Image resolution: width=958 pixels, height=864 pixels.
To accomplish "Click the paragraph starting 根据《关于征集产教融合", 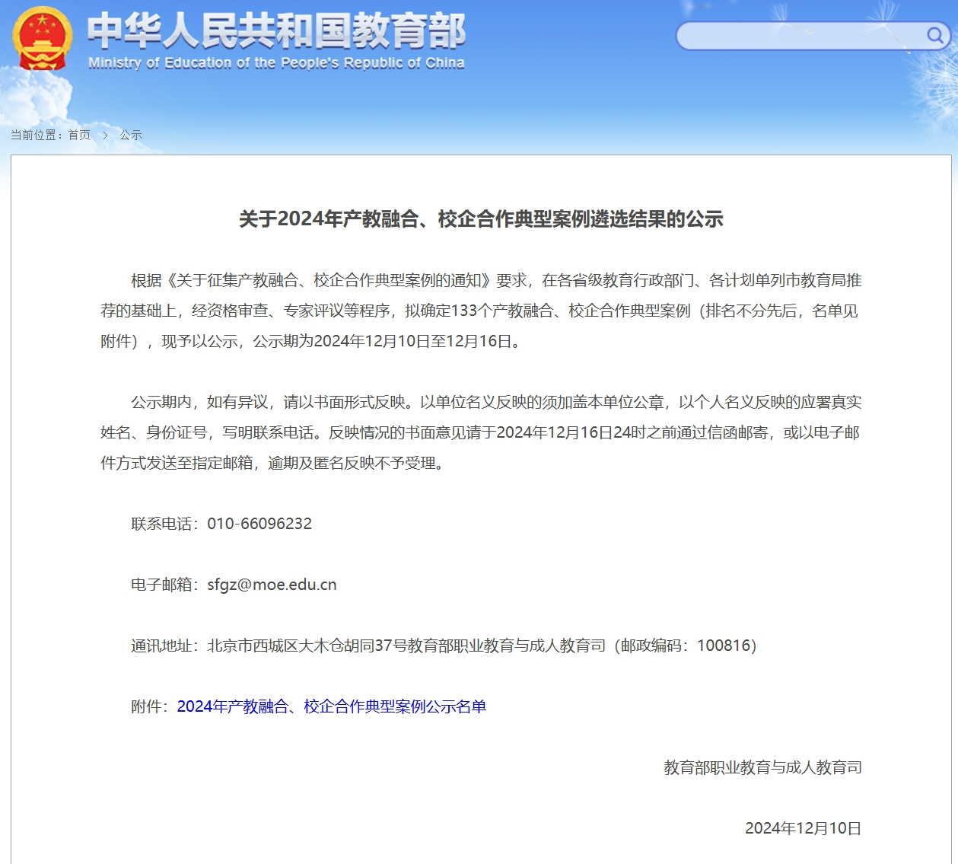I will click(481, 311).
